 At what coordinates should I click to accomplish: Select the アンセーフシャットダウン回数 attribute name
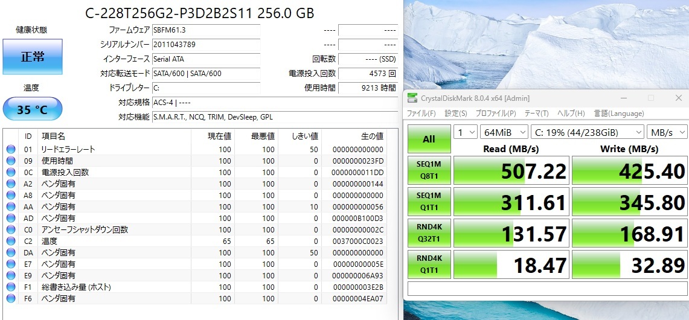click(x=85, y=229)
